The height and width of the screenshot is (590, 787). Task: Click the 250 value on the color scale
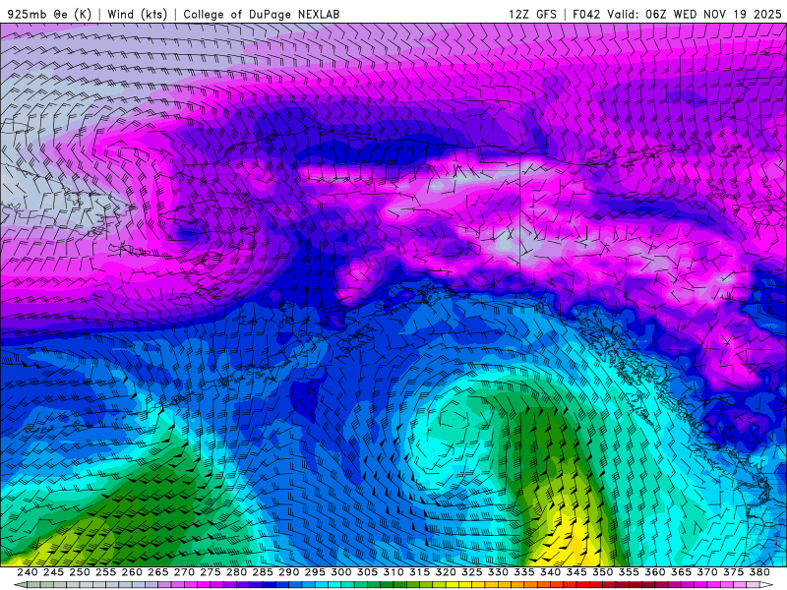(x=80, y=572)
